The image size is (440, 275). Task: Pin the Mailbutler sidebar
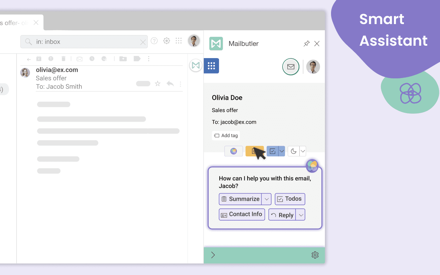coord(307,44)
